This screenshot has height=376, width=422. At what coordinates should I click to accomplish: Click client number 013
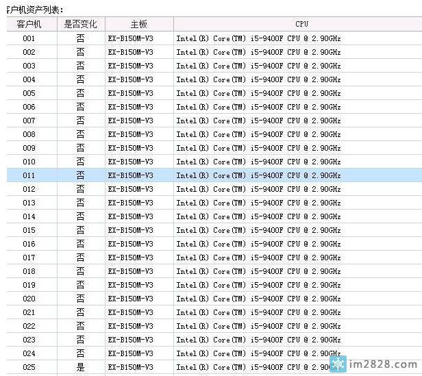[x=29, y=203]
